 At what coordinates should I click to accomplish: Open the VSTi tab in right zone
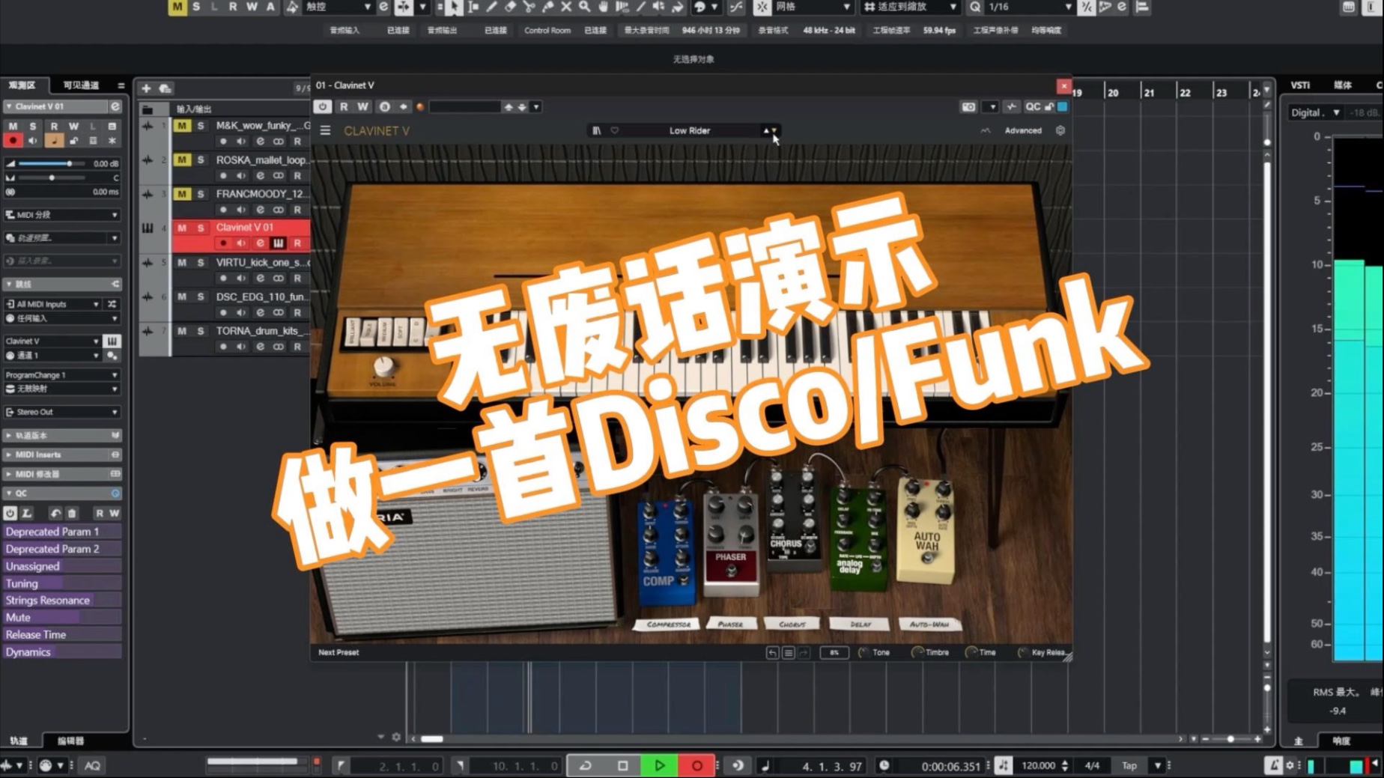point(1300,85)
